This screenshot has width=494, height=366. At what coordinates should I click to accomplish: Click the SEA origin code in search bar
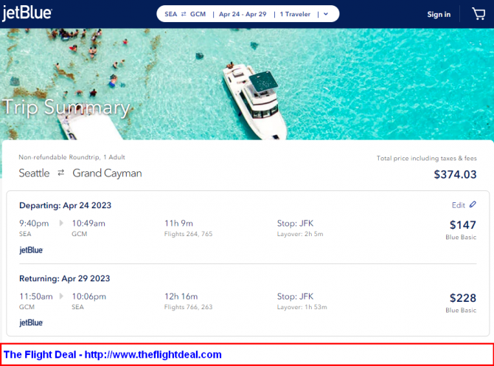point(171,14)
